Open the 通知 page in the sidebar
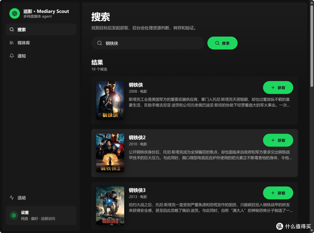The image size is (314, 233). [41, 56]
